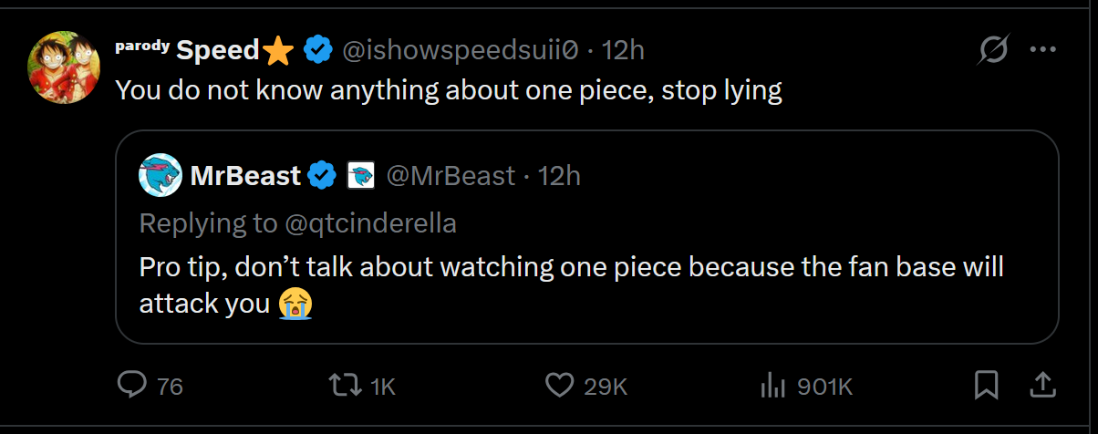Bookmark this Speed parody post
Image resolution: width=1098 pixels, height=434 pixels.
point(987,386)
